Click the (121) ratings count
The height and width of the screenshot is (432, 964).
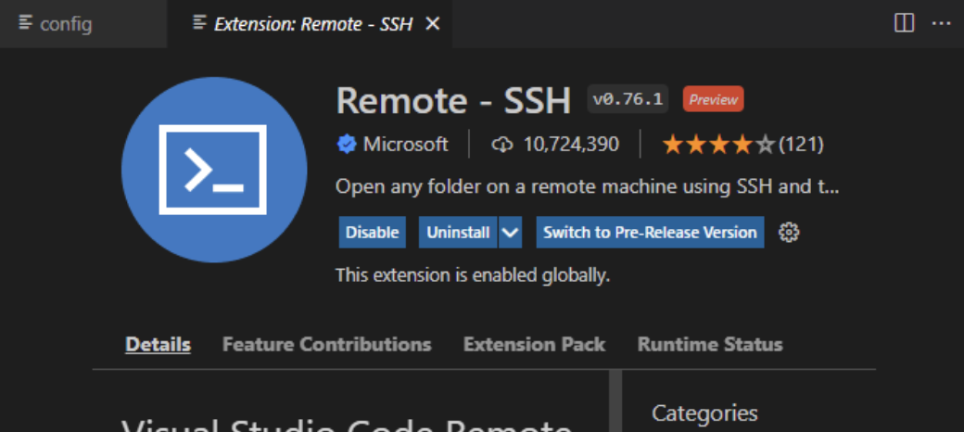point(801,145)
